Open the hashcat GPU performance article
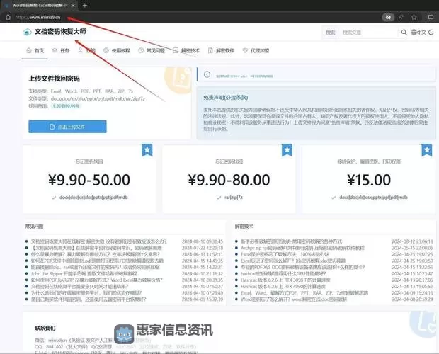 point(283,273)
